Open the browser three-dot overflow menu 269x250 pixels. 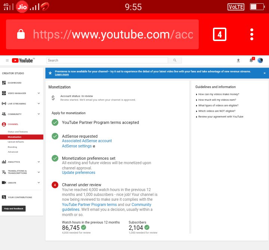pos(252,34)
